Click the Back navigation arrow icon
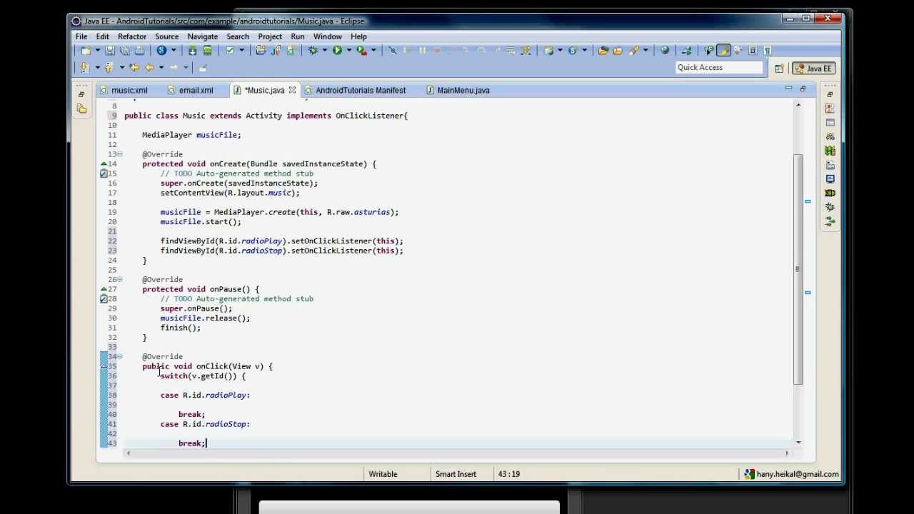 pyautogui.click(x=150, y=68)
